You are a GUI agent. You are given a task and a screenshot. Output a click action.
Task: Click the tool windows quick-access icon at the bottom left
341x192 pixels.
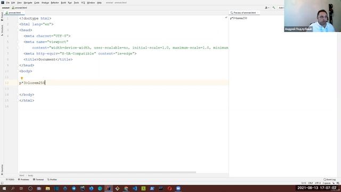coord(2,183)
